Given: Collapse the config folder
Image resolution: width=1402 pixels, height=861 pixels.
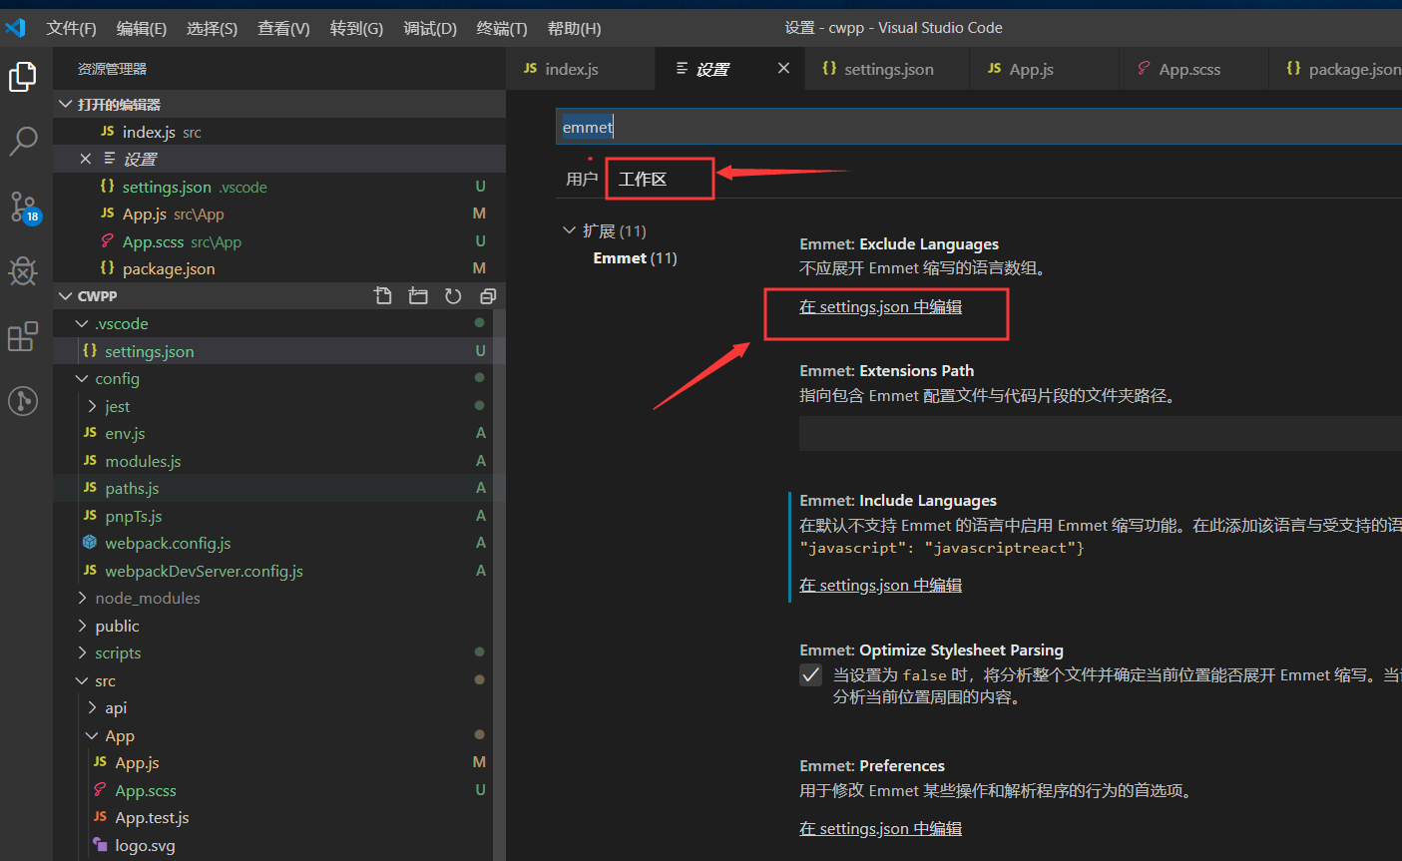Looking at the screenshot, I should pos(82,378).
